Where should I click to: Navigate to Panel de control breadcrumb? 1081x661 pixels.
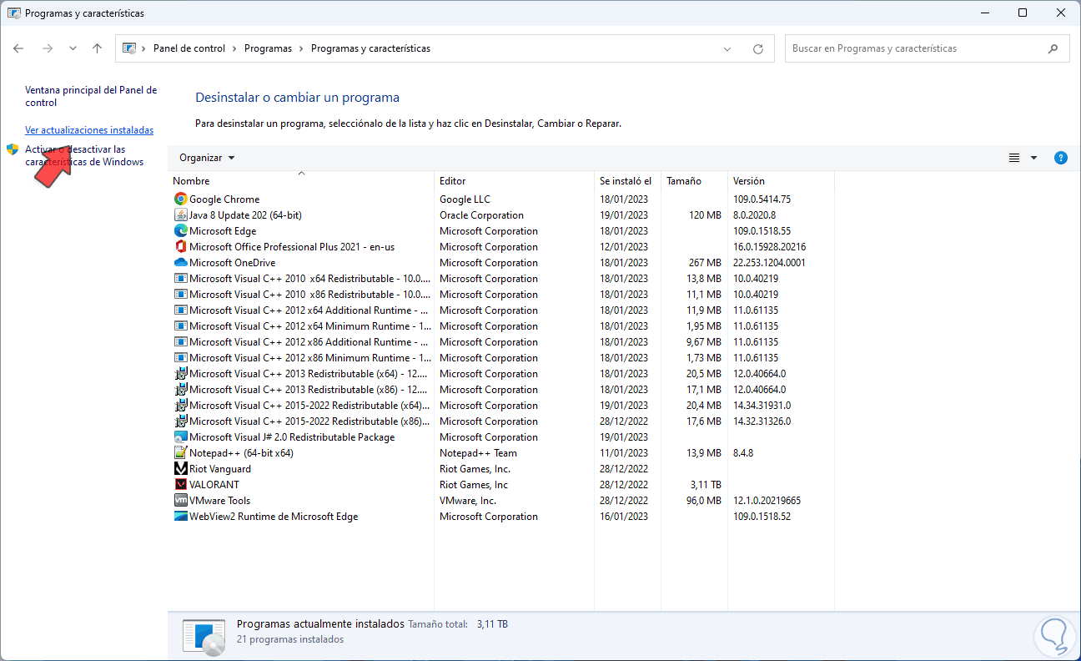point(189,48)
